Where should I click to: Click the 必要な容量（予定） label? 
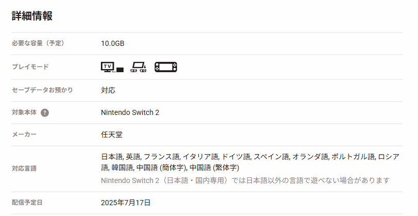pyautogui.click(x=38, y=43)
